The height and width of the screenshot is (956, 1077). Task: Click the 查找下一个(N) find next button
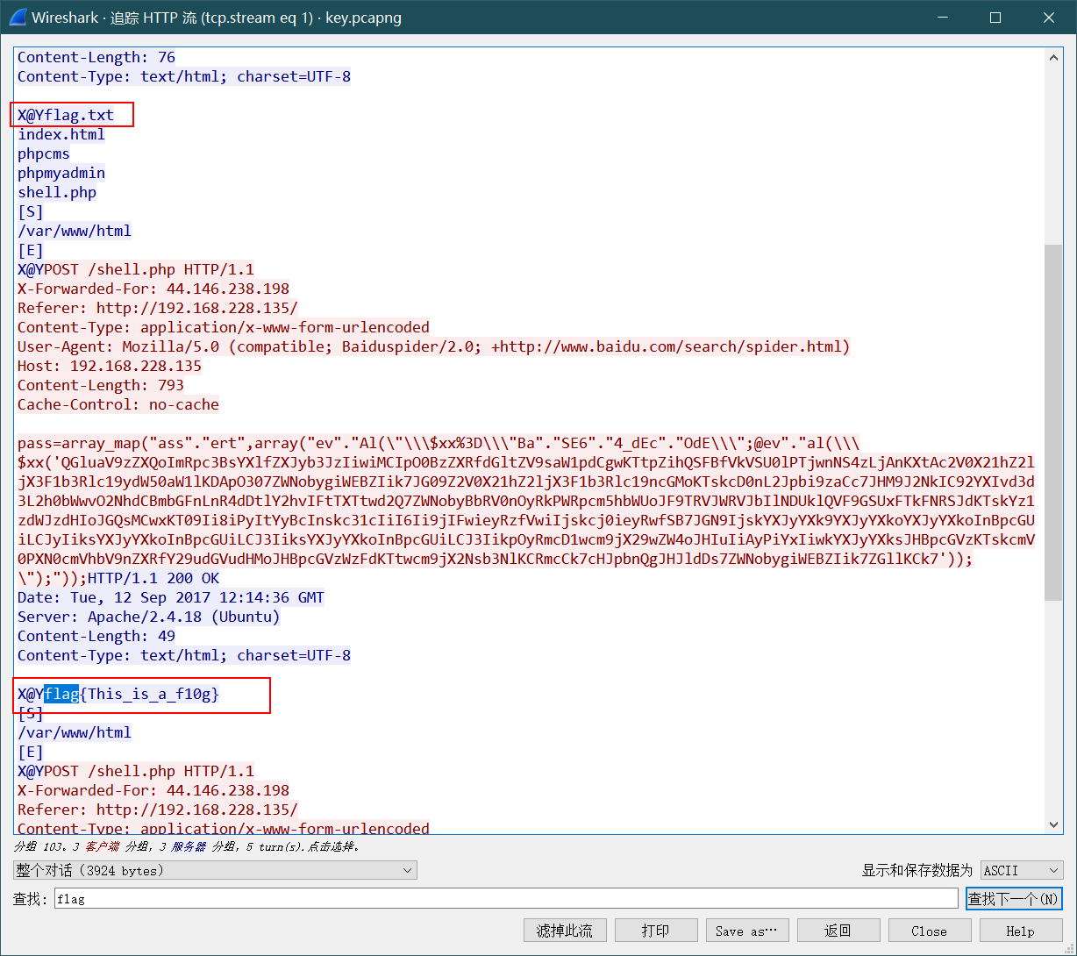coord(1014,899)
